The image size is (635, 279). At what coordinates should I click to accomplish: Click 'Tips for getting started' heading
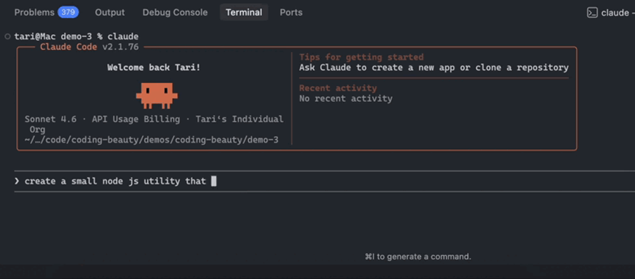(361, 57)
